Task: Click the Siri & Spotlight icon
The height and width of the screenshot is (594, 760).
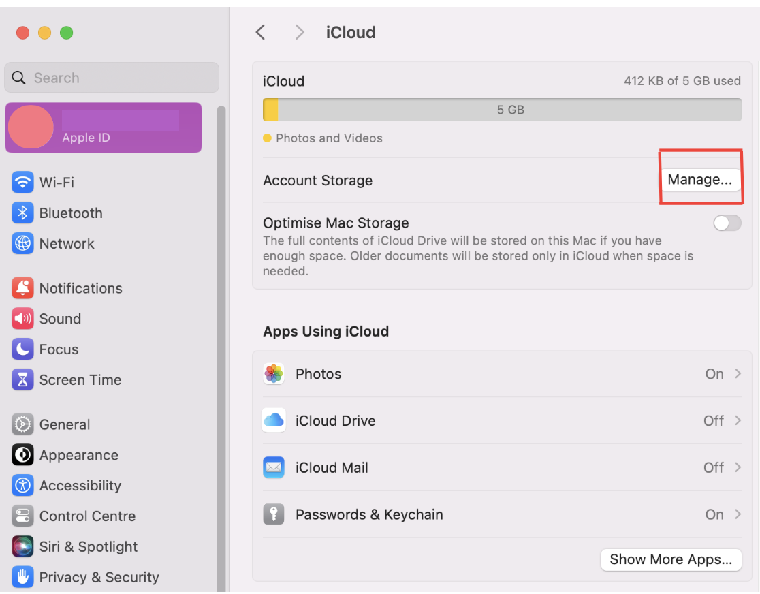Action: point(22,546)
